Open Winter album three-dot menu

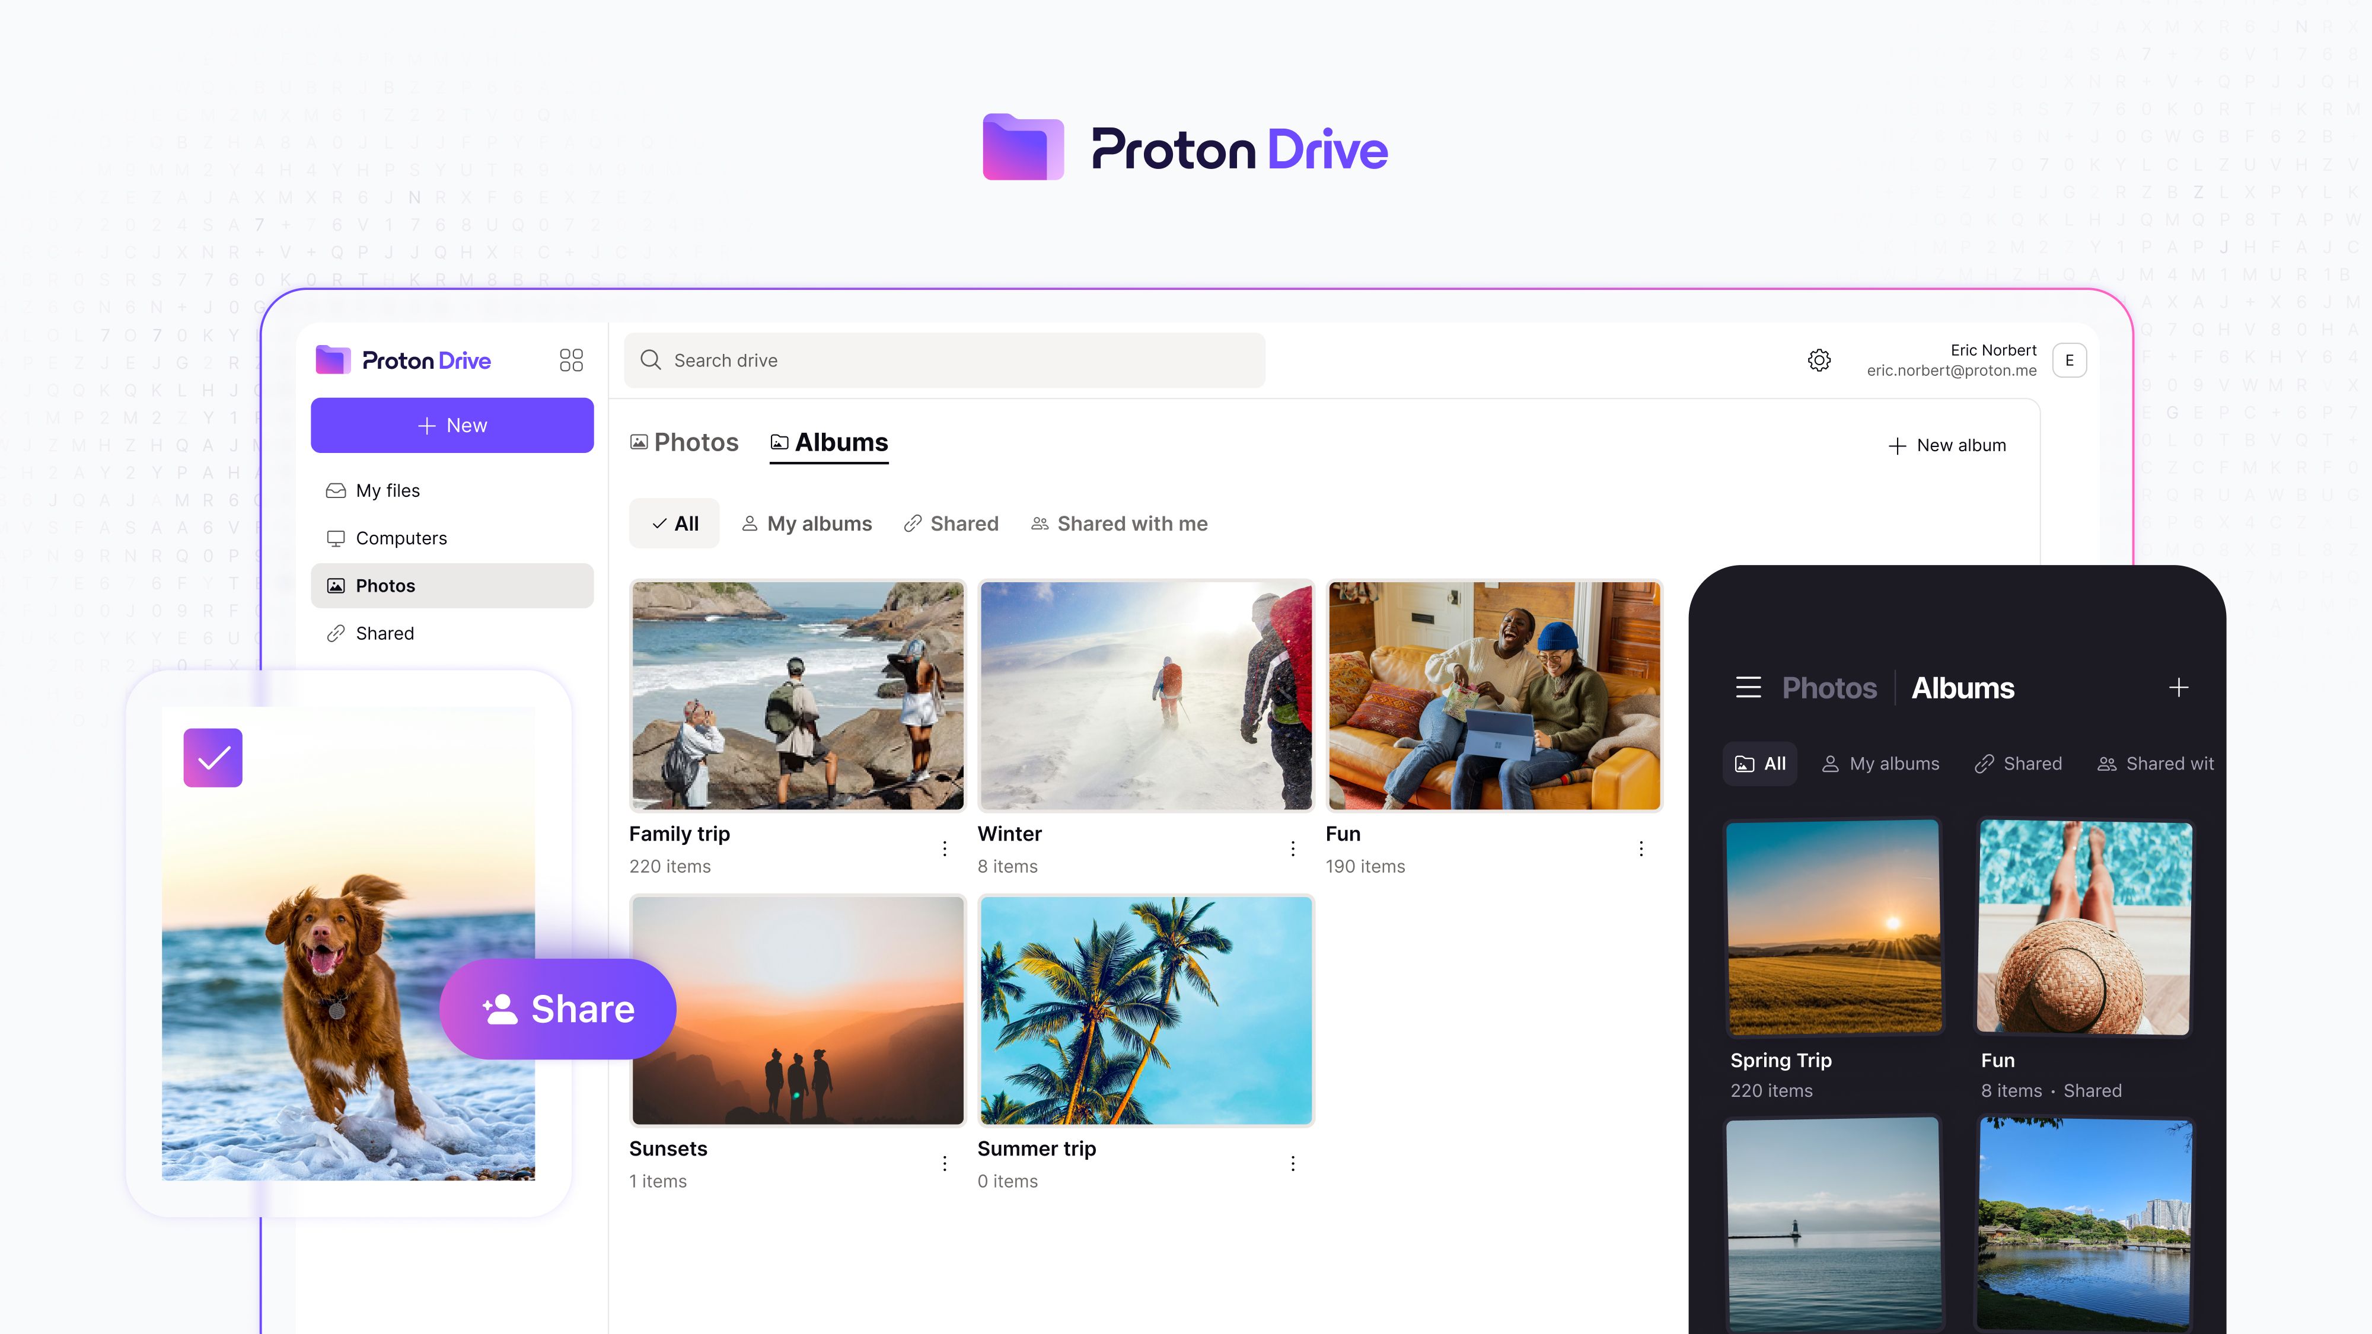(1293, 849)
